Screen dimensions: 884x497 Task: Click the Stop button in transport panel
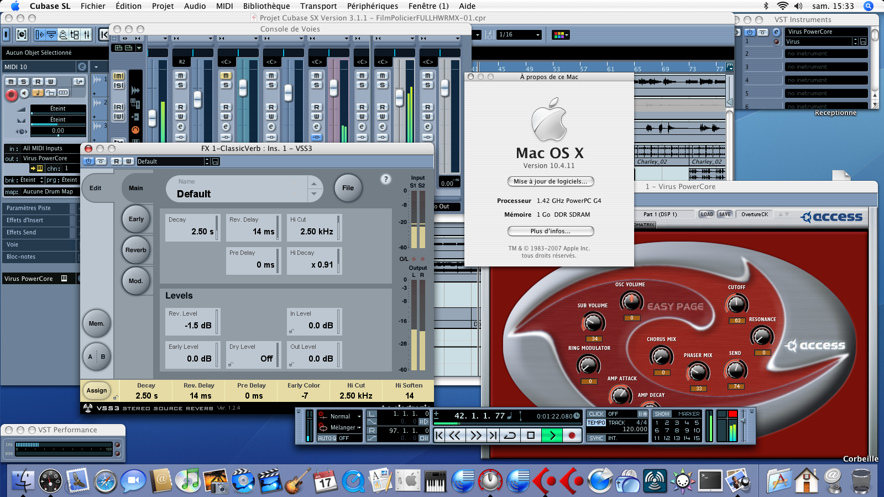[531, 436]
